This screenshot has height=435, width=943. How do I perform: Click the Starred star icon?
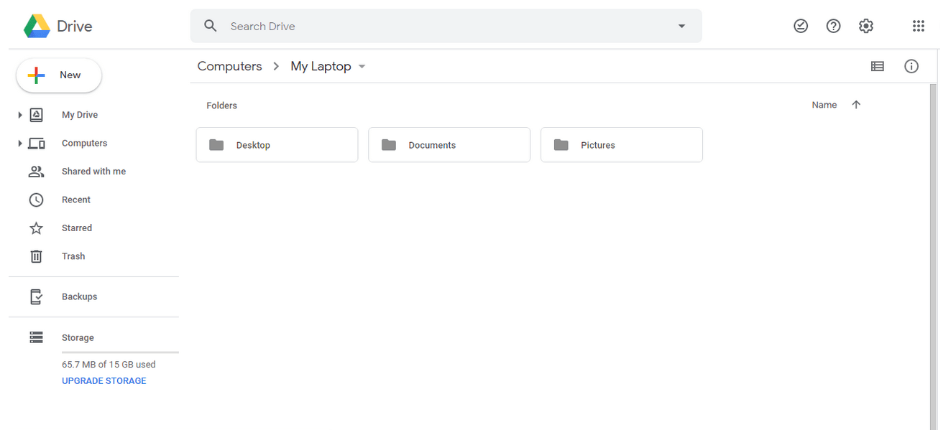pyautogui.click(x=36, y=228)
